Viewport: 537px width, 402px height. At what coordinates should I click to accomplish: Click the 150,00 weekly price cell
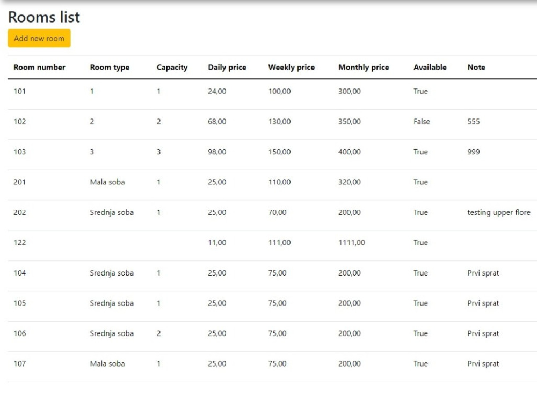(279, 152)
